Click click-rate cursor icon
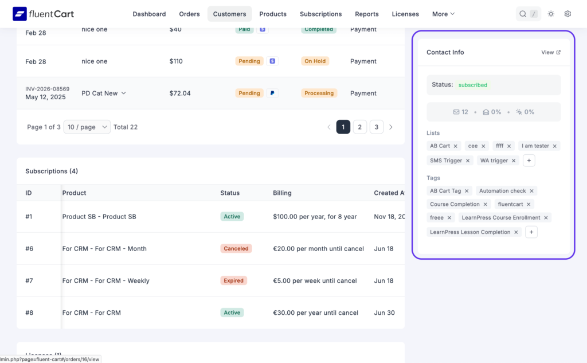This screenshot has height=363, width=587. (518, 112)
